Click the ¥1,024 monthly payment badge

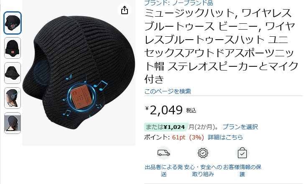pos(166,127)
